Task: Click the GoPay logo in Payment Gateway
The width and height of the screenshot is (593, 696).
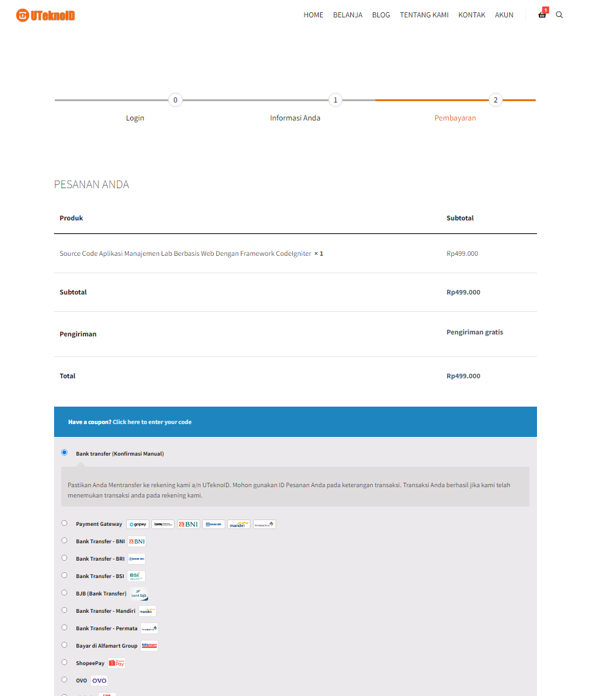Action: pyautogui.click(x=138, y=525)
